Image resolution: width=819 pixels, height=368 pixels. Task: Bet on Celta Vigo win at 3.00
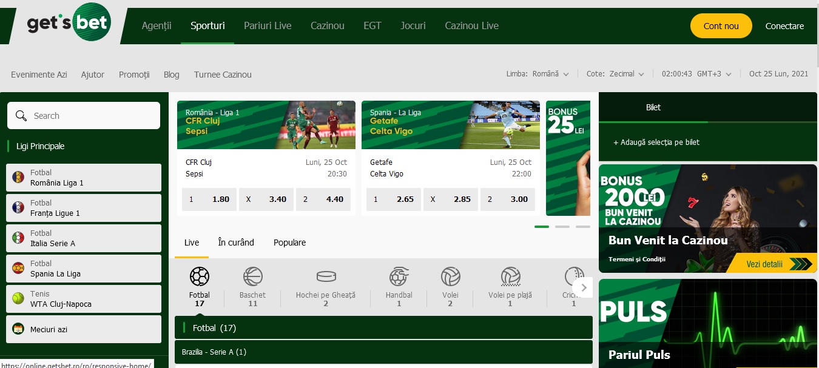coord(508,199)
